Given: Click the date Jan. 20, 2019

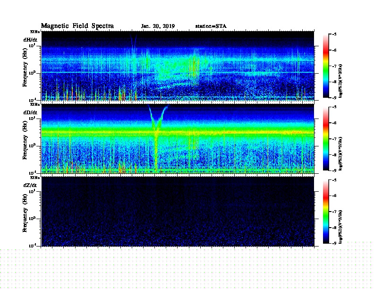Looking at the screenshot, I should (x=158, y=26).
